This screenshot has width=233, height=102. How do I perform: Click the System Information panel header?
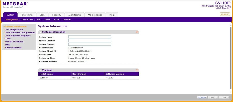point(89,32)
